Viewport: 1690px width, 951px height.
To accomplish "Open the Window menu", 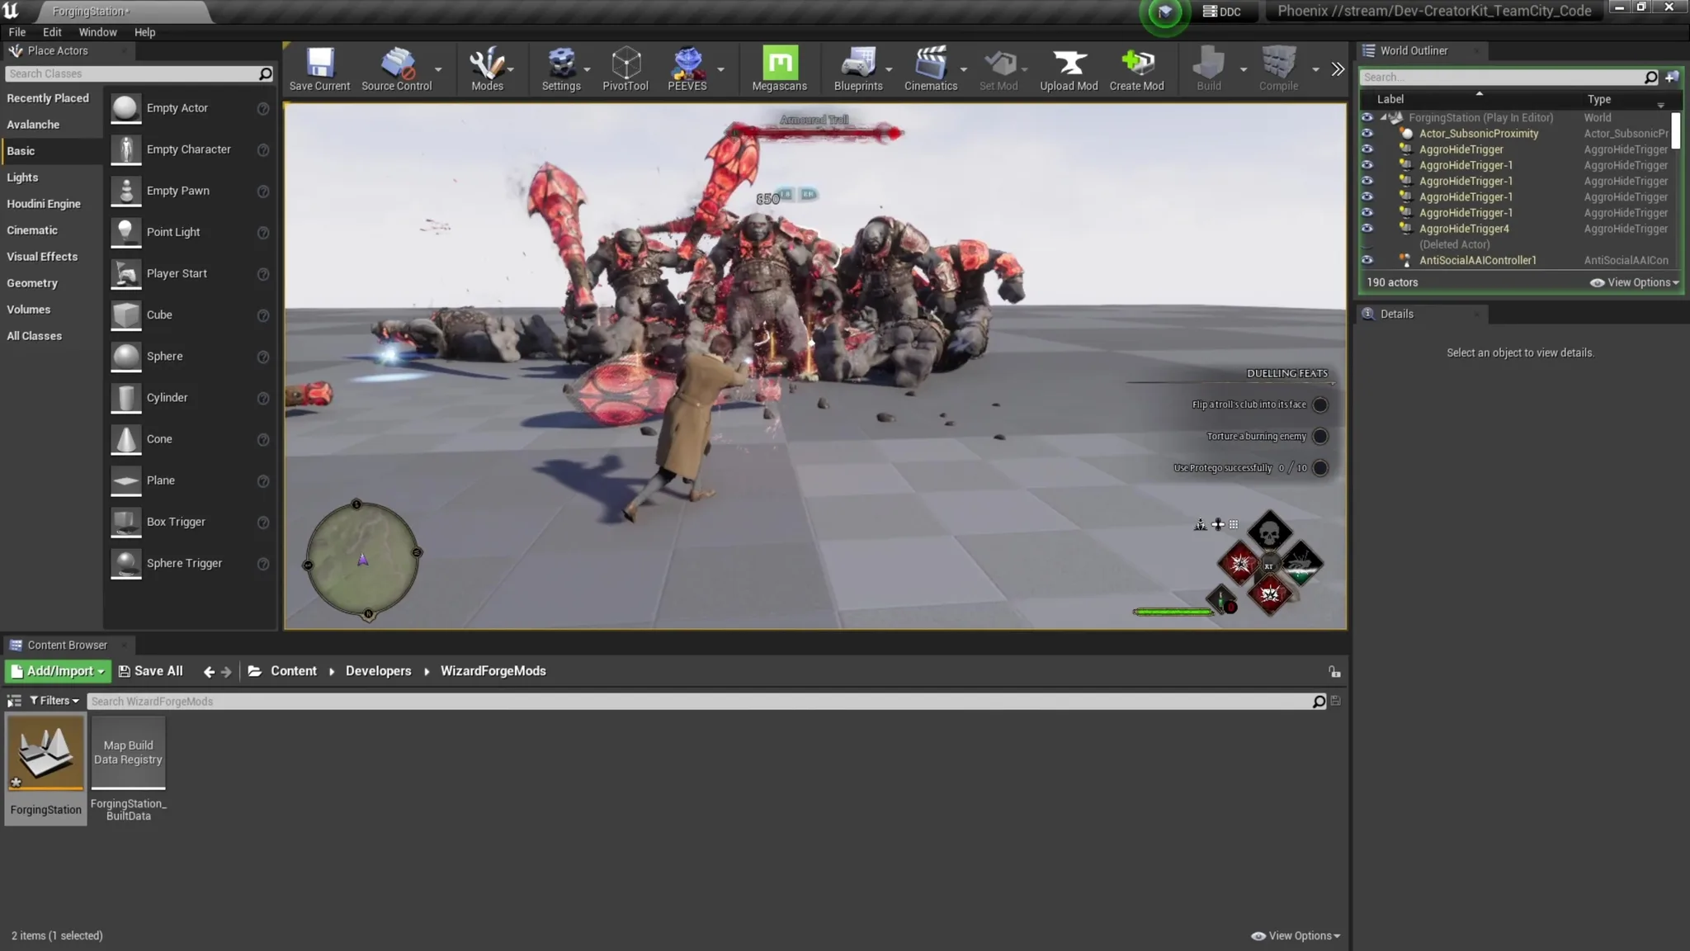I will 97,32.
